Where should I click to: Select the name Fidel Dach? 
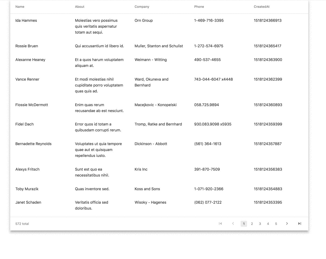point(24,124)
